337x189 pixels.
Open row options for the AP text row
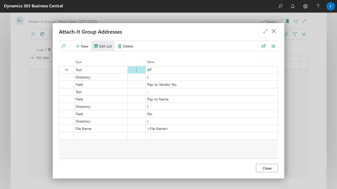(x=136, y=70)
